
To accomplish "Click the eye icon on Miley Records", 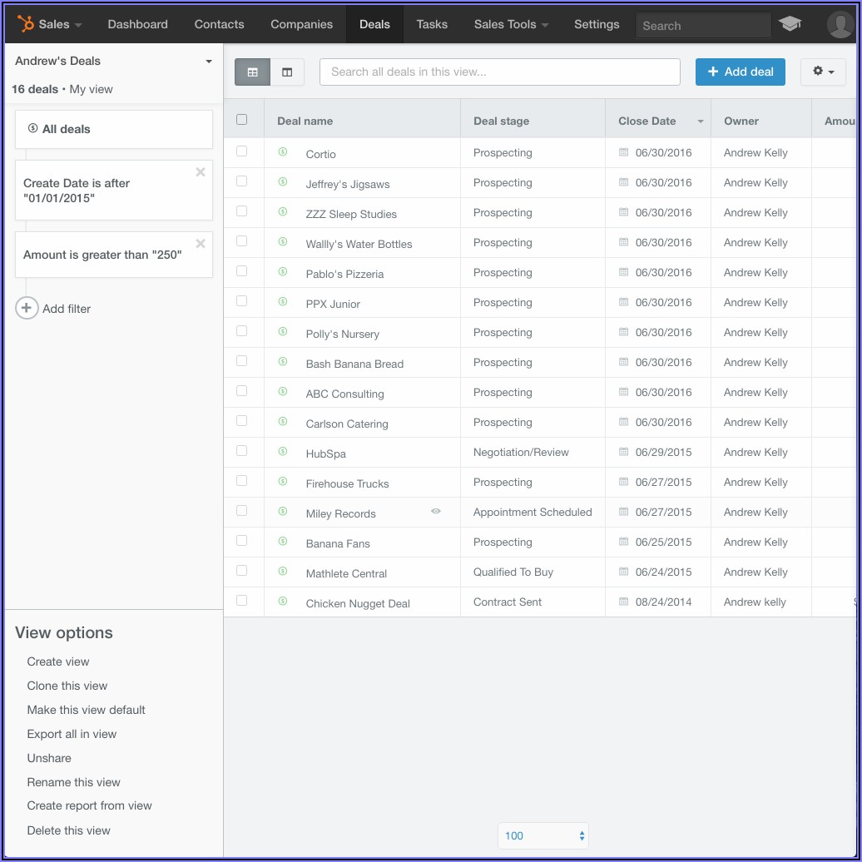I will 435,512.
